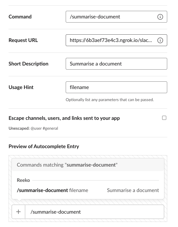The width and height of the screenshot is (178, 227).
Task: Click the info icon in the Request URL field
Action: point(160,40)
